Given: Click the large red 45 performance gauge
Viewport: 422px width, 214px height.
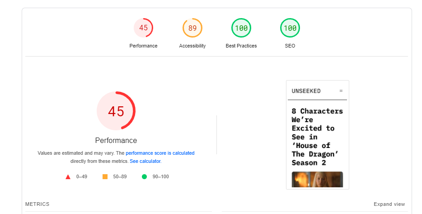Looking at the screenshot, I should pyautogui.click(x=116, y=111).
